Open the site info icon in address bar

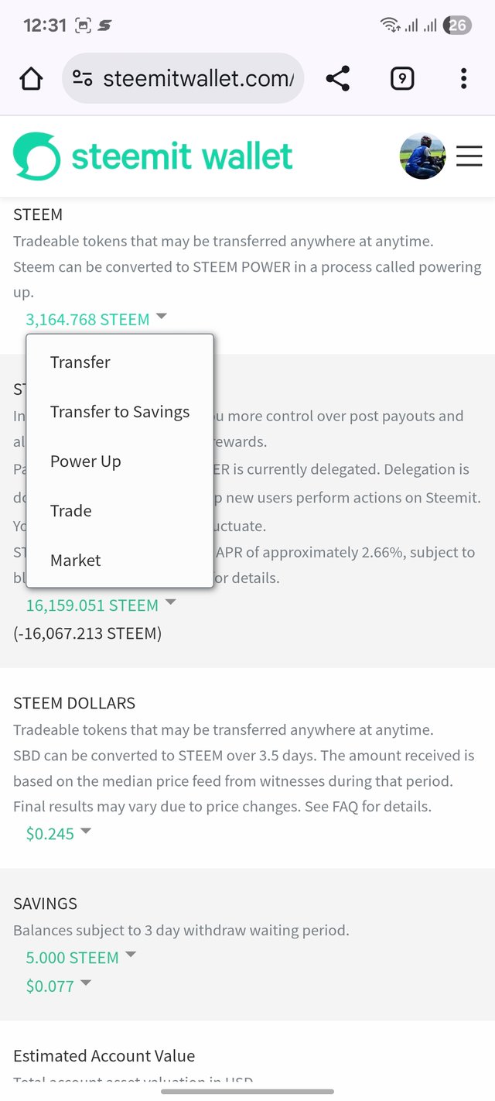[x=82, y=78]
